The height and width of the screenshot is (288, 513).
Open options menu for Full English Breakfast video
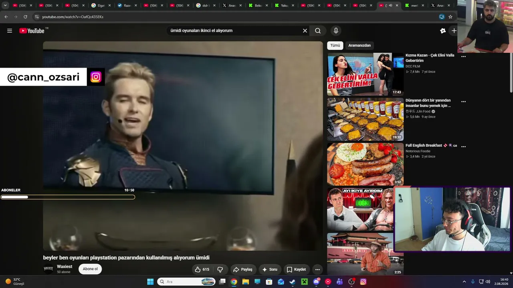click(x=463, y=146)
